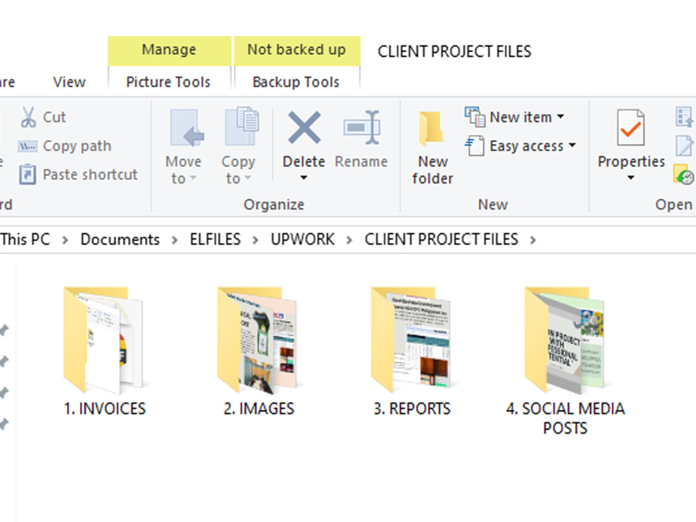Navigate to Documents in address bar
This screenshot has height=522, width=696.
[120, 239]
